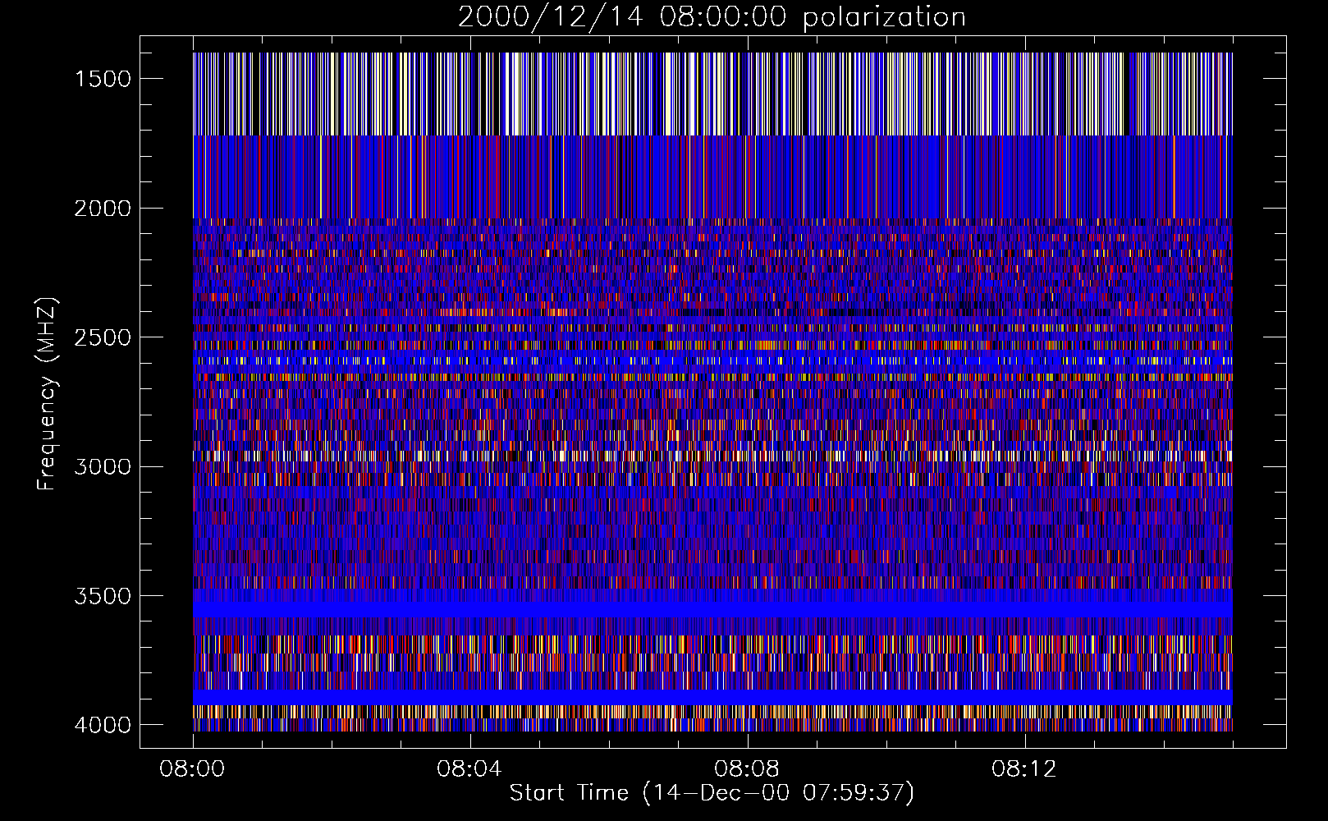Click the solid blue band near 3900 MHz
Image resolution: width=1328 pixels, height=821 pixels.
coord(712,697)
